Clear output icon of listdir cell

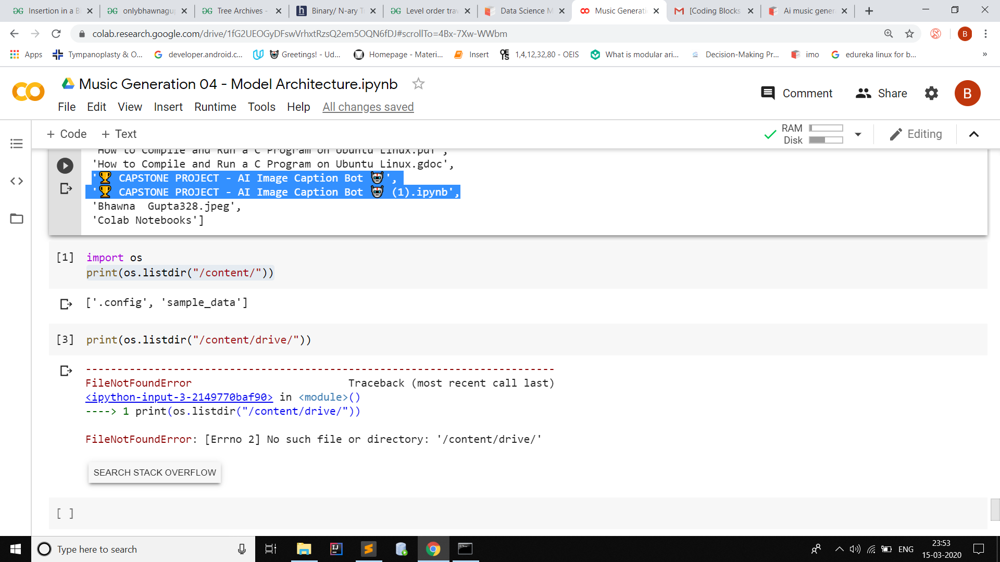coord(66,304)
